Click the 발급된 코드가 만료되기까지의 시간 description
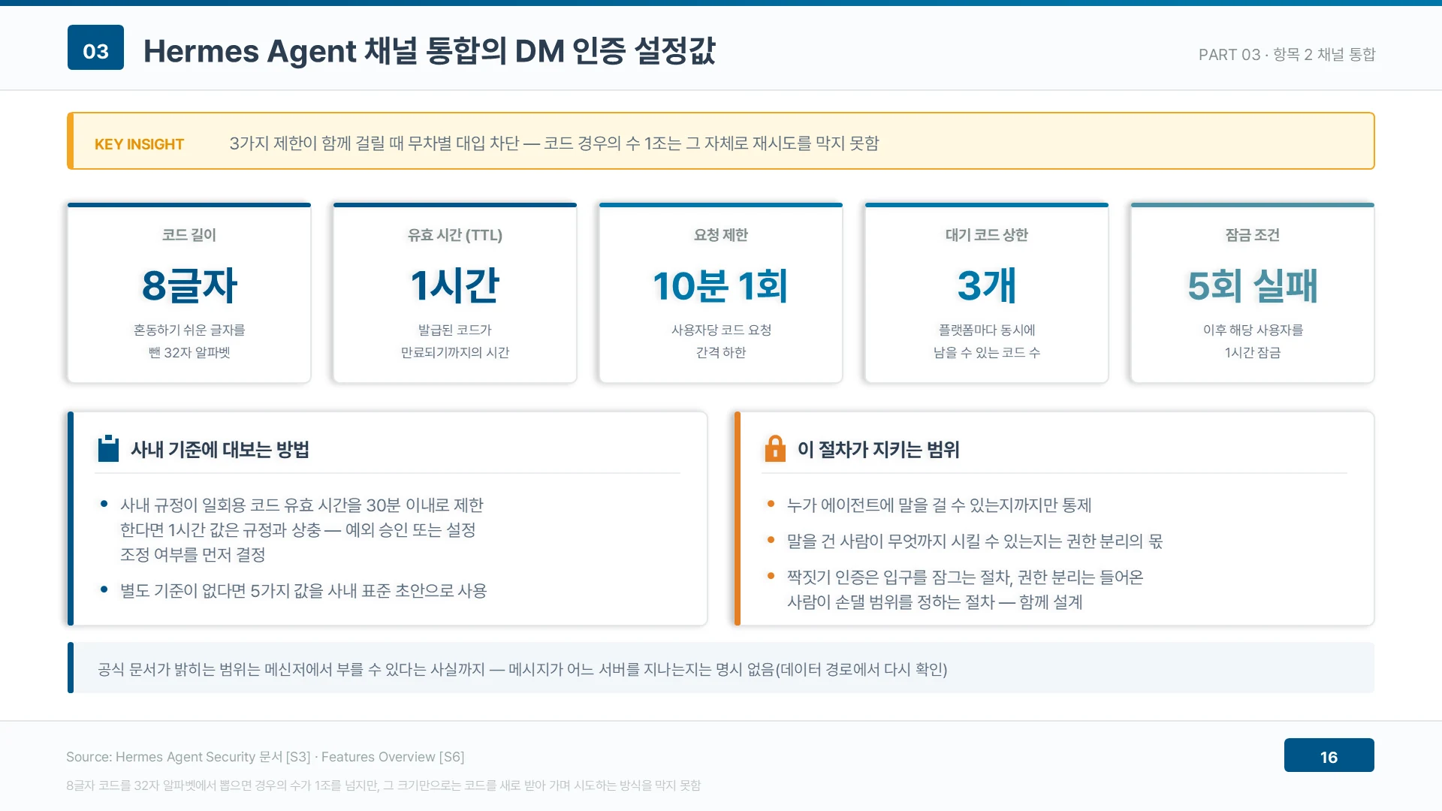1442x811 pixels. point(455,341)
